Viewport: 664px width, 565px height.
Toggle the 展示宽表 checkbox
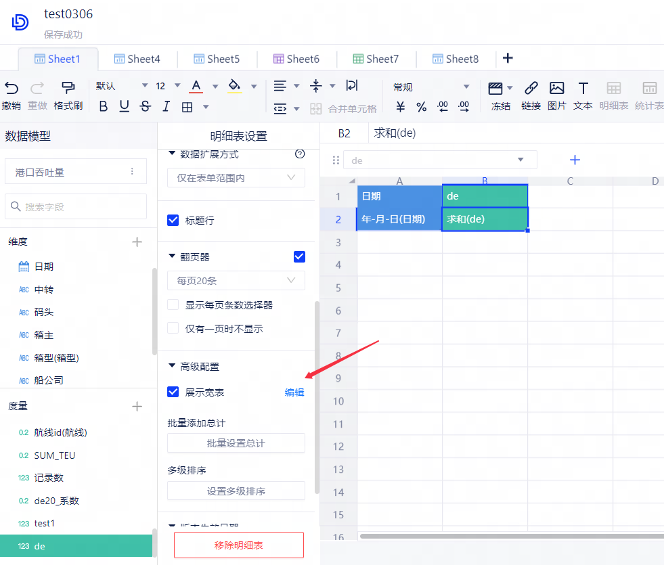pos(173,392)
